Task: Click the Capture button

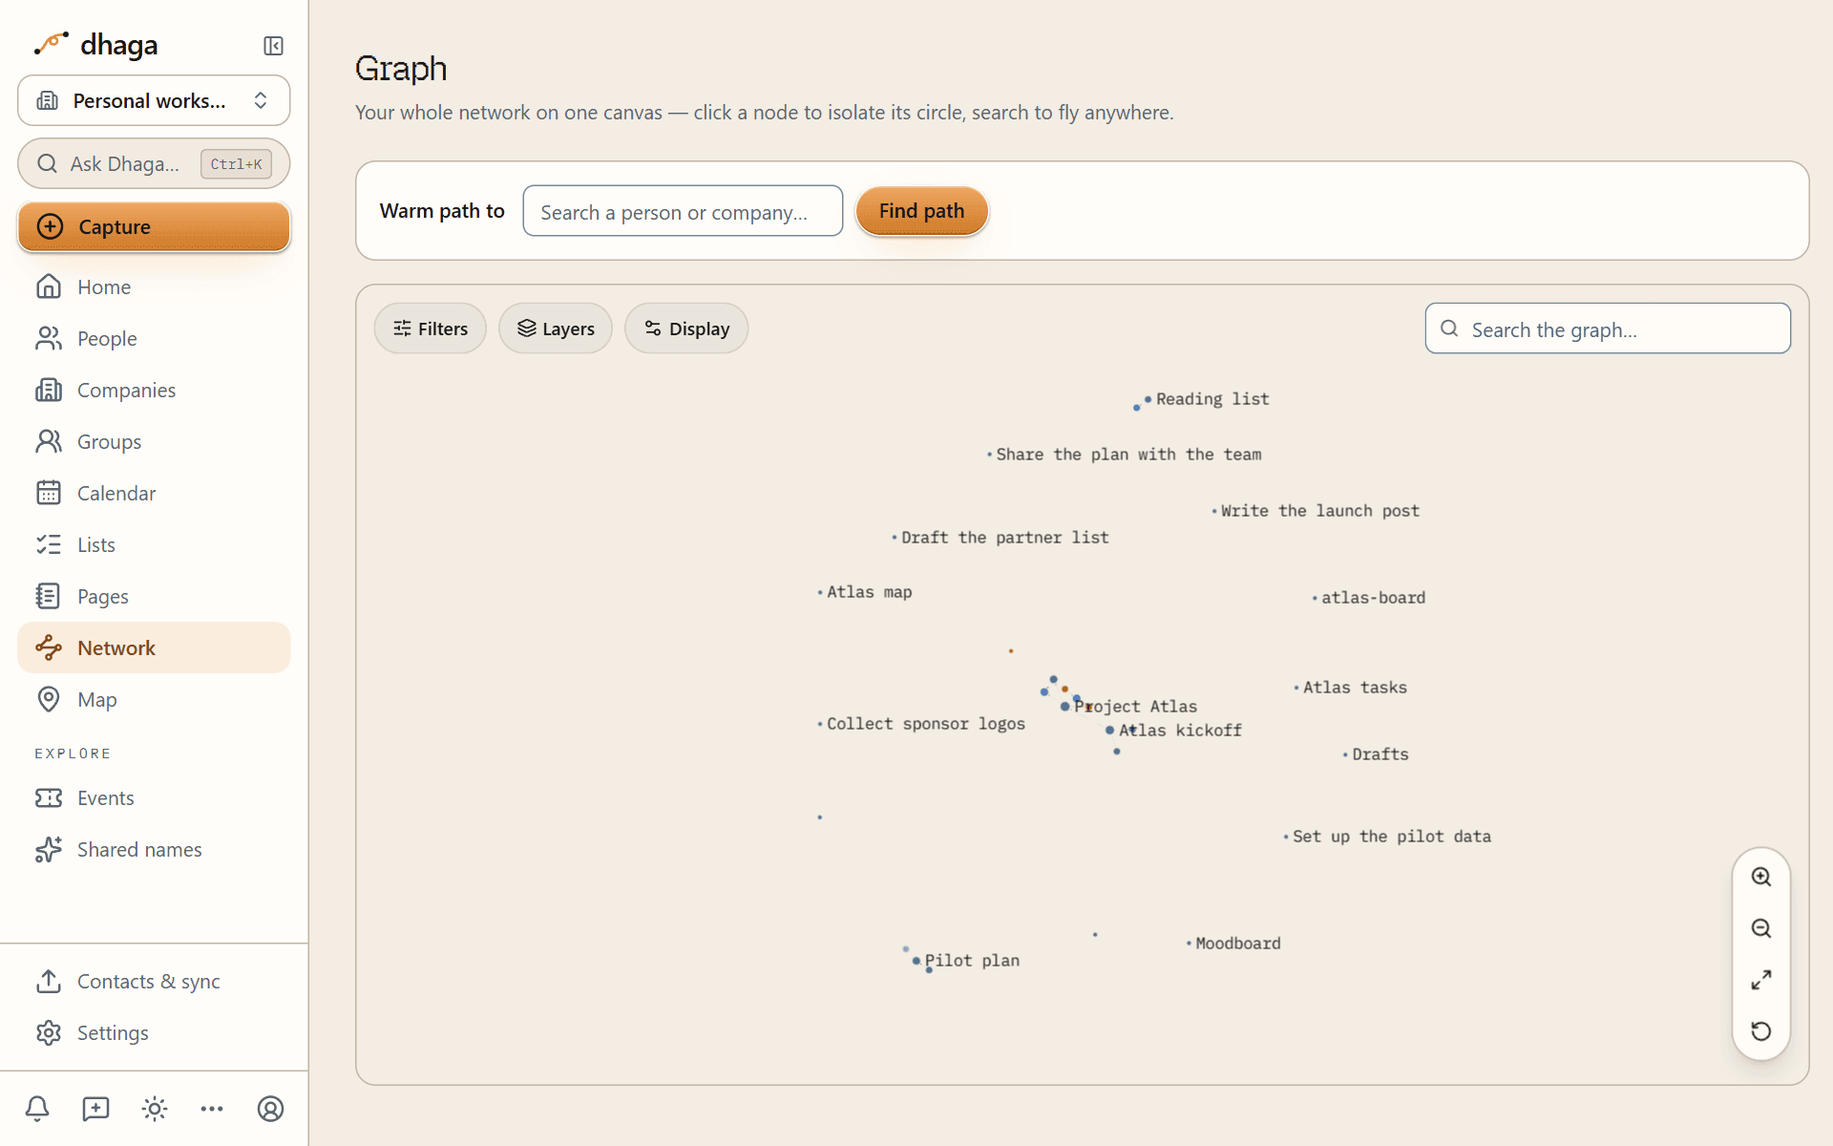Action: click(x=154, y=226)
